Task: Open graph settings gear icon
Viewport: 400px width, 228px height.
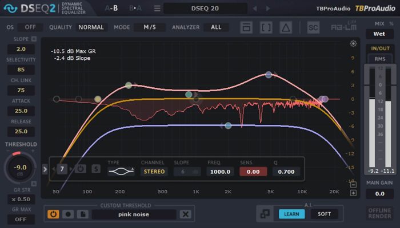Action: tap(353, 43)
